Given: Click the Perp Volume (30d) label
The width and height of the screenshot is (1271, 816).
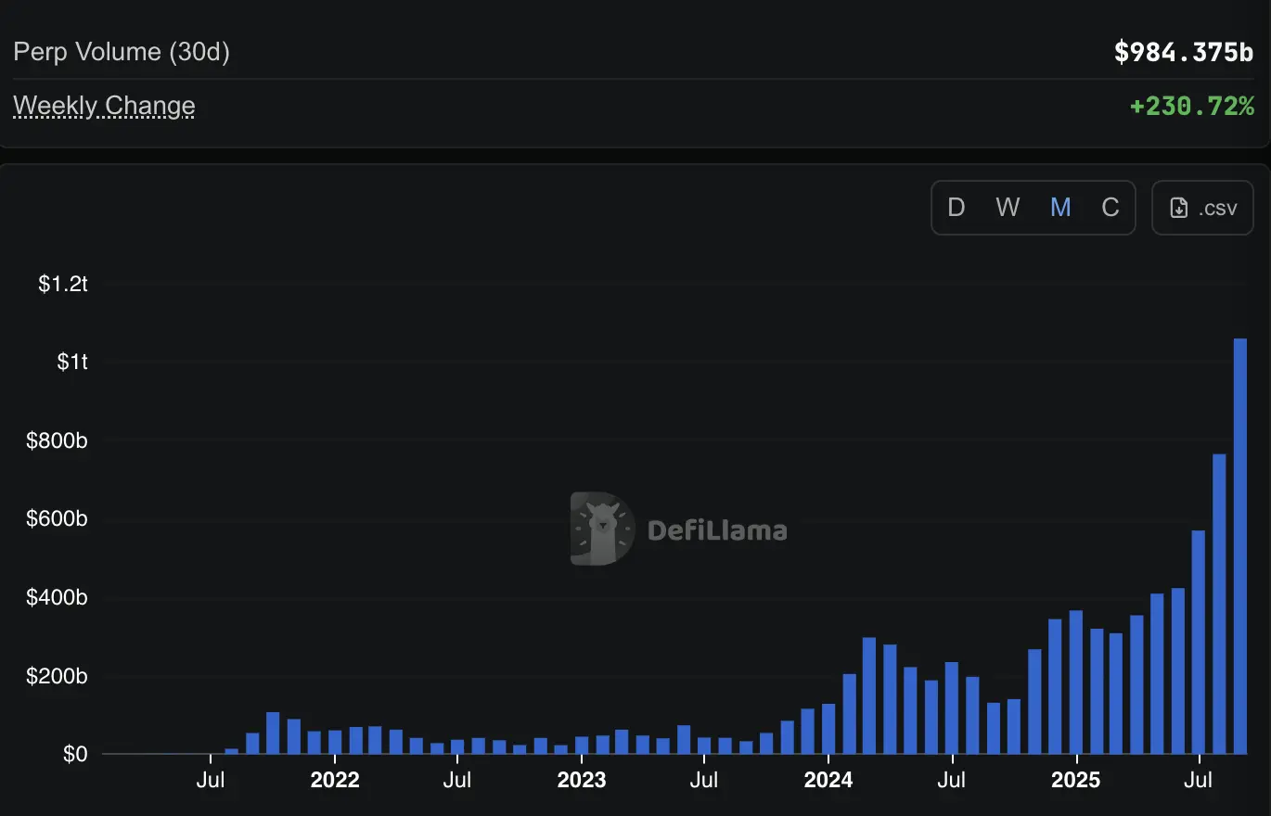Looking at the screenshot, I should click(x=122, y=52).
